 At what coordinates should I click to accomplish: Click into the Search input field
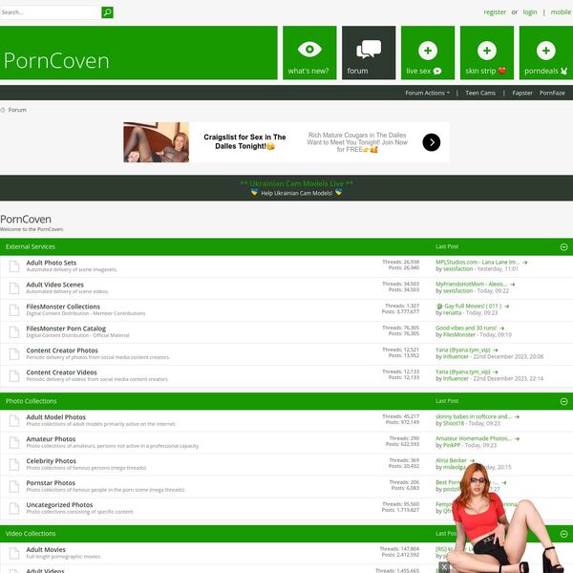coord(50,12)
